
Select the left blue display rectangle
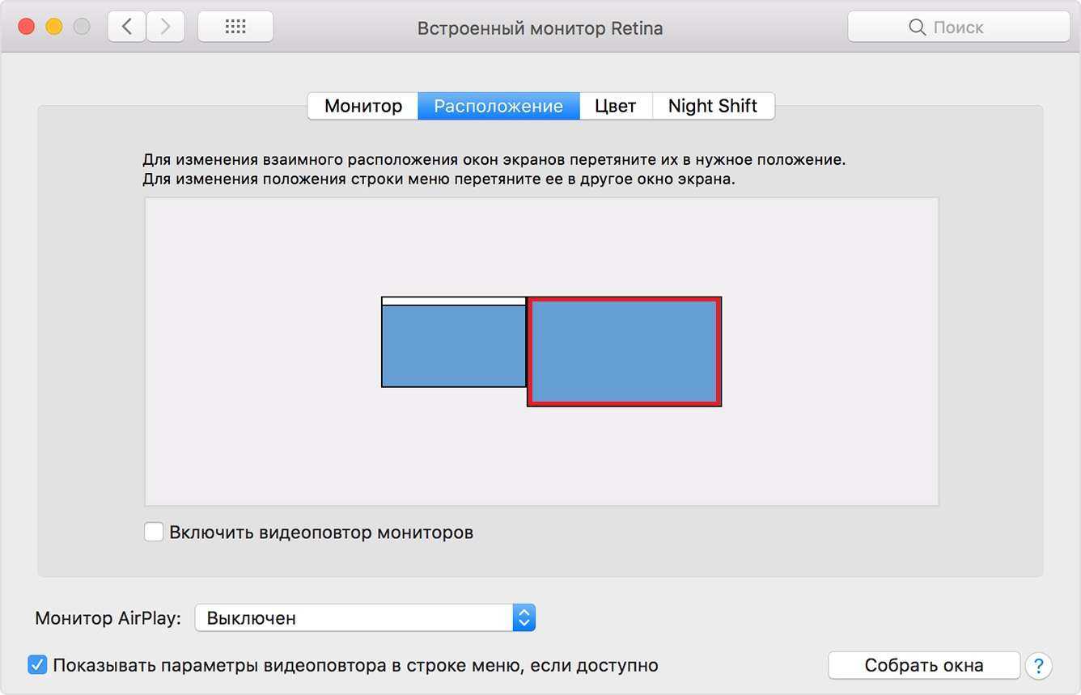pyautogui.click(x=453, y=347)
